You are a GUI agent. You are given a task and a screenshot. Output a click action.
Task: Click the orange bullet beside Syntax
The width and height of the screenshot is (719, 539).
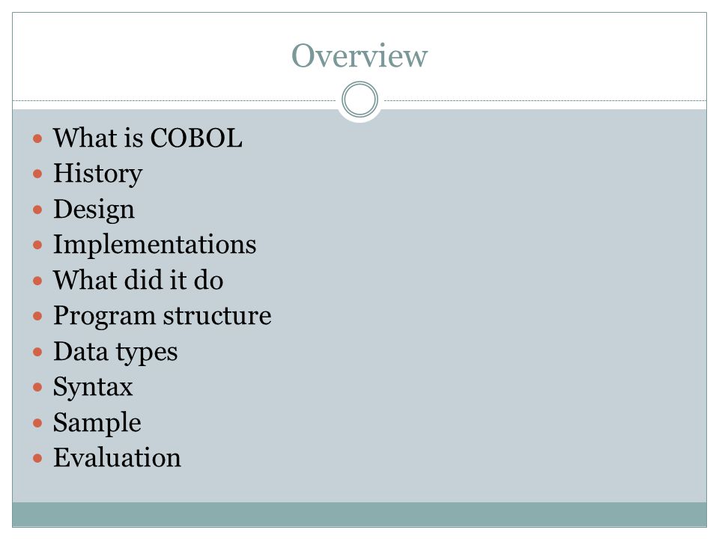37,388
